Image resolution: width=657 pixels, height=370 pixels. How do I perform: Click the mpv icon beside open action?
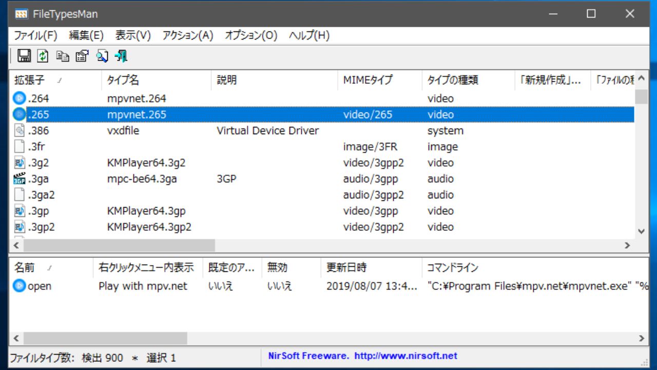coord(20,286)
